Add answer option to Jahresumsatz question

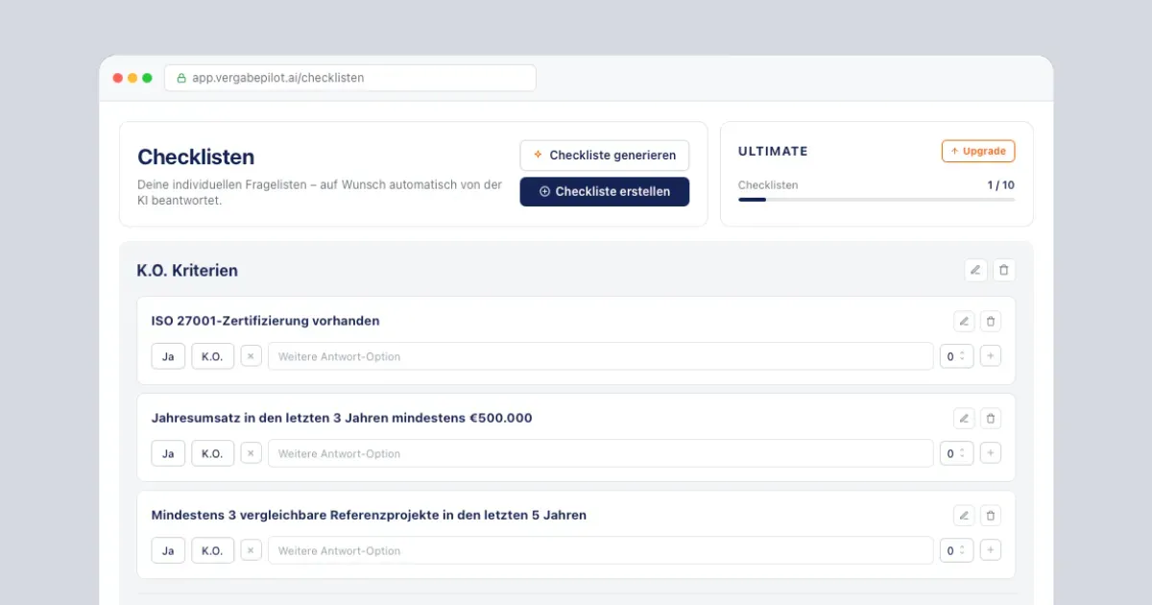tap(991, 453)
